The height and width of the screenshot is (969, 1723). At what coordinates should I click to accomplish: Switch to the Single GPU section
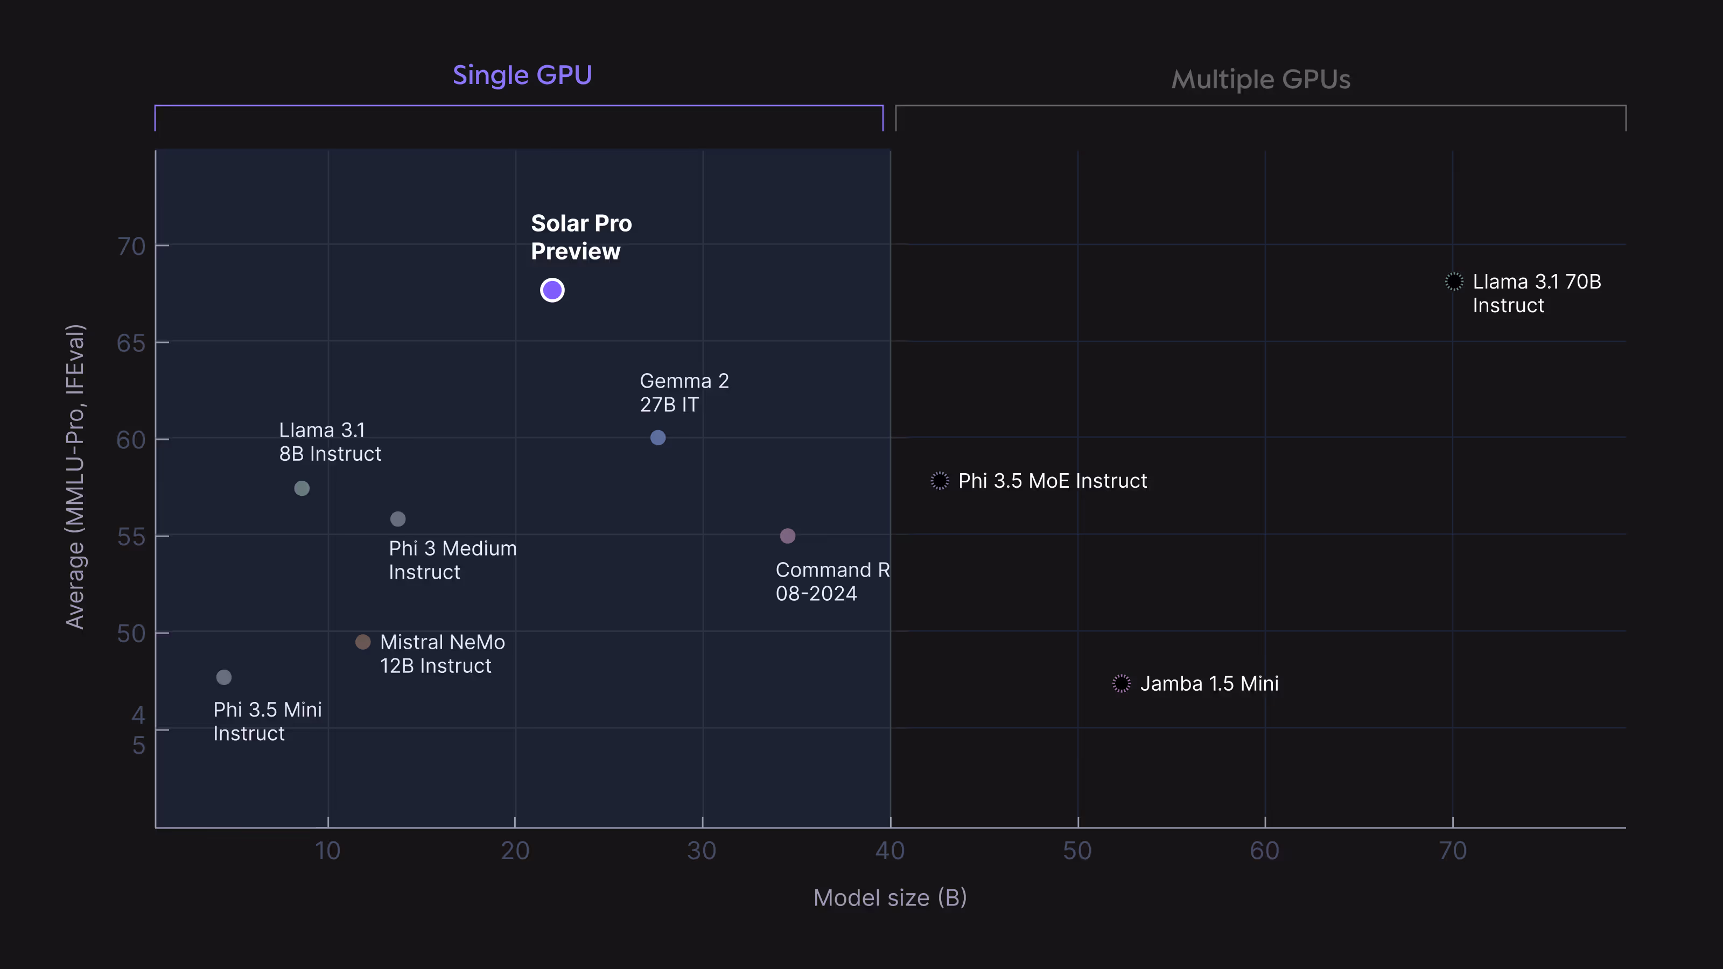pos(522,75)
